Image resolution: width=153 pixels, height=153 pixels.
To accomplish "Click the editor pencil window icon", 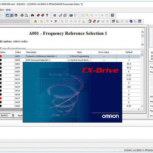I will (x=113, y=21).
